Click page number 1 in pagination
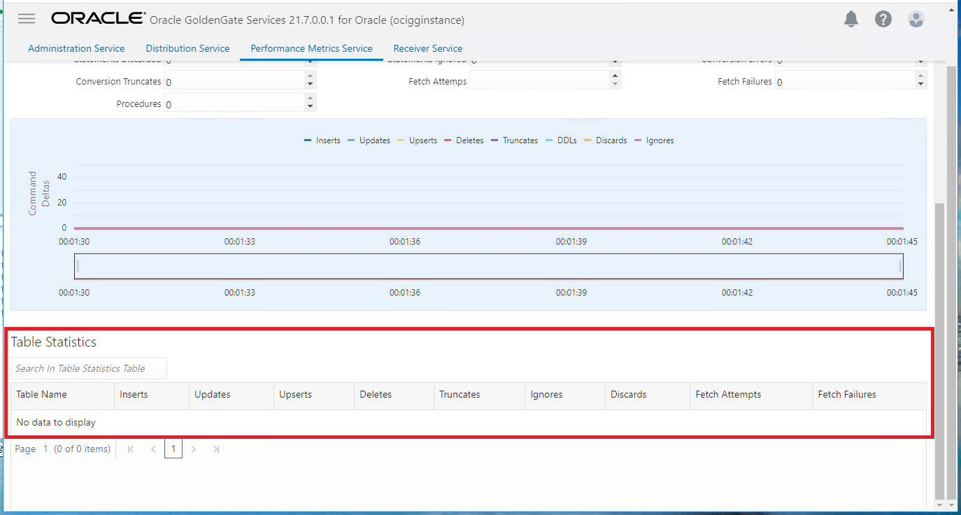961x515 pixels. [173, 449]
